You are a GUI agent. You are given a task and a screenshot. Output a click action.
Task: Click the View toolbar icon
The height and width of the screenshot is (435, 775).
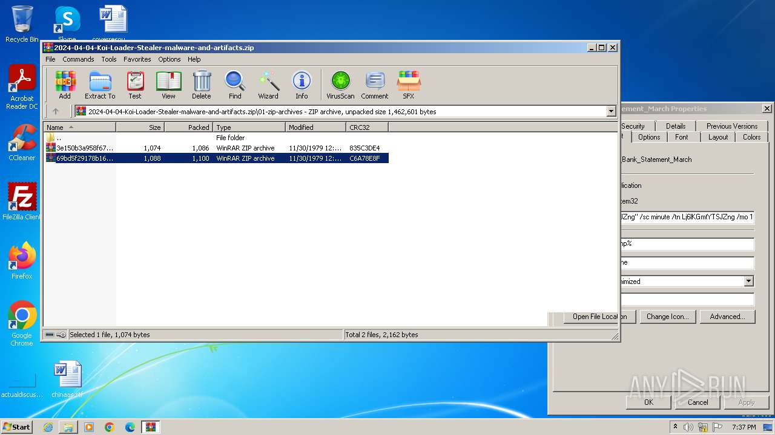(x=168, y=85)
